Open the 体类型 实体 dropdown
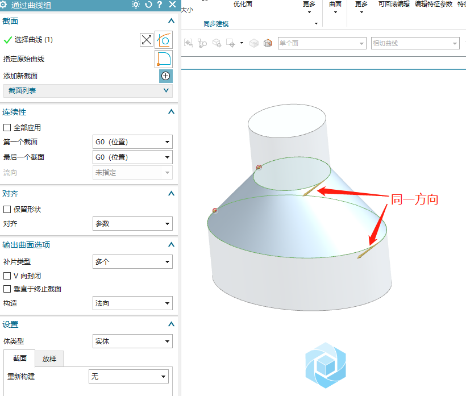 tap(132, 341)
